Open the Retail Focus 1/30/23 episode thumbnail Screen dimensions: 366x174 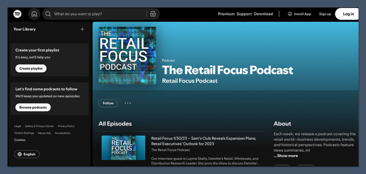coord(123,148)
